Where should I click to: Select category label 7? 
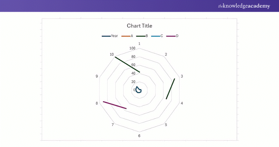113,125
